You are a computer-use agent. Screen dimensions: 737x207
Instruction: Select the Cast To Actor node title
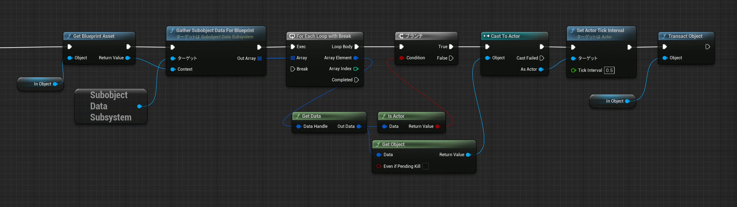click(505, 36)
